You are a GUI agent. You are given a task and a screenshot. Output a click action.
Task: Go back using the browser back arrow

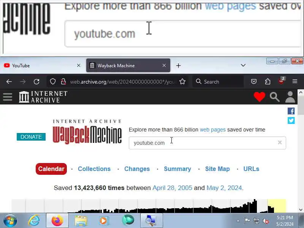9,82
